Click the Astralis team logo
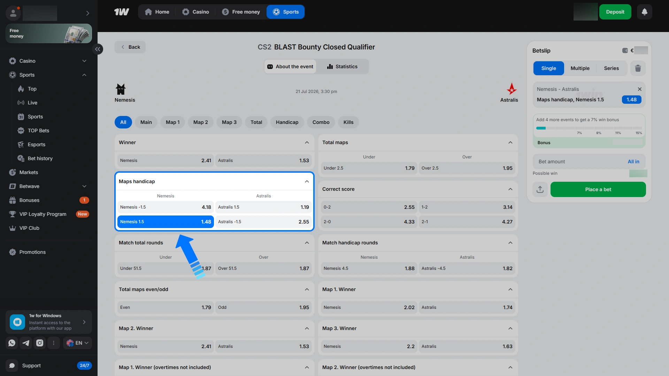Viewport: 669px width, 376px height. click(512, 89)
